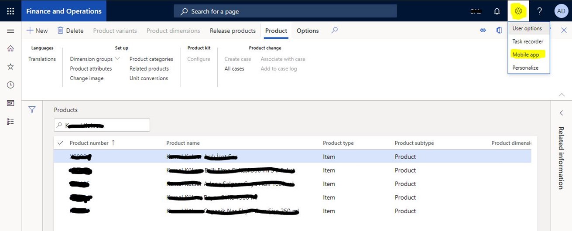
Task: Expand the Related information pane
Action: click(562, 113)
